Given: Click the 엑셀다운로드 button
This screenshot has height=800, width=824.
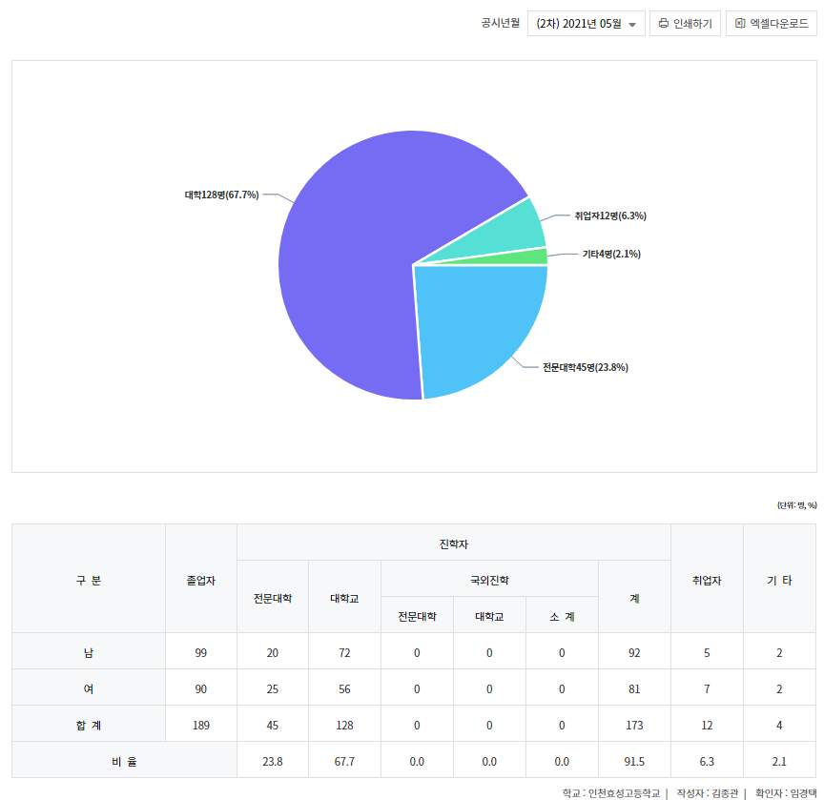Looking at the screenshot, I should [771, 24].
